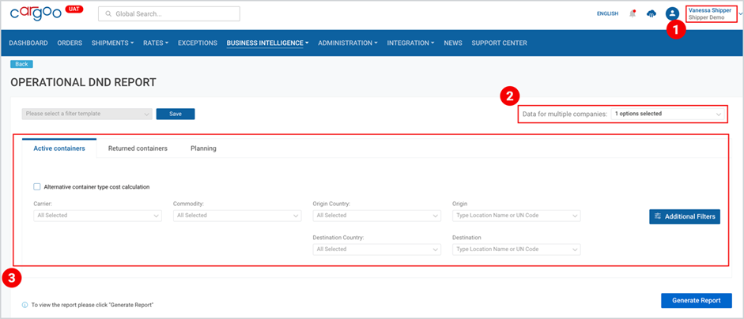744x319 pixels.
Task: Tick Alternative container type cost calculation checkbox
Action: (x=37, y=187)
